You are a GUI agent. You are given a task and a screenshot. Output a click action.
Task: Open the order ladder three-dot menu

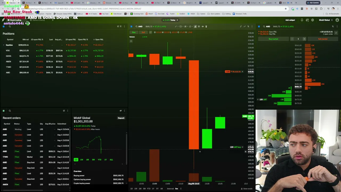point(337,26)
